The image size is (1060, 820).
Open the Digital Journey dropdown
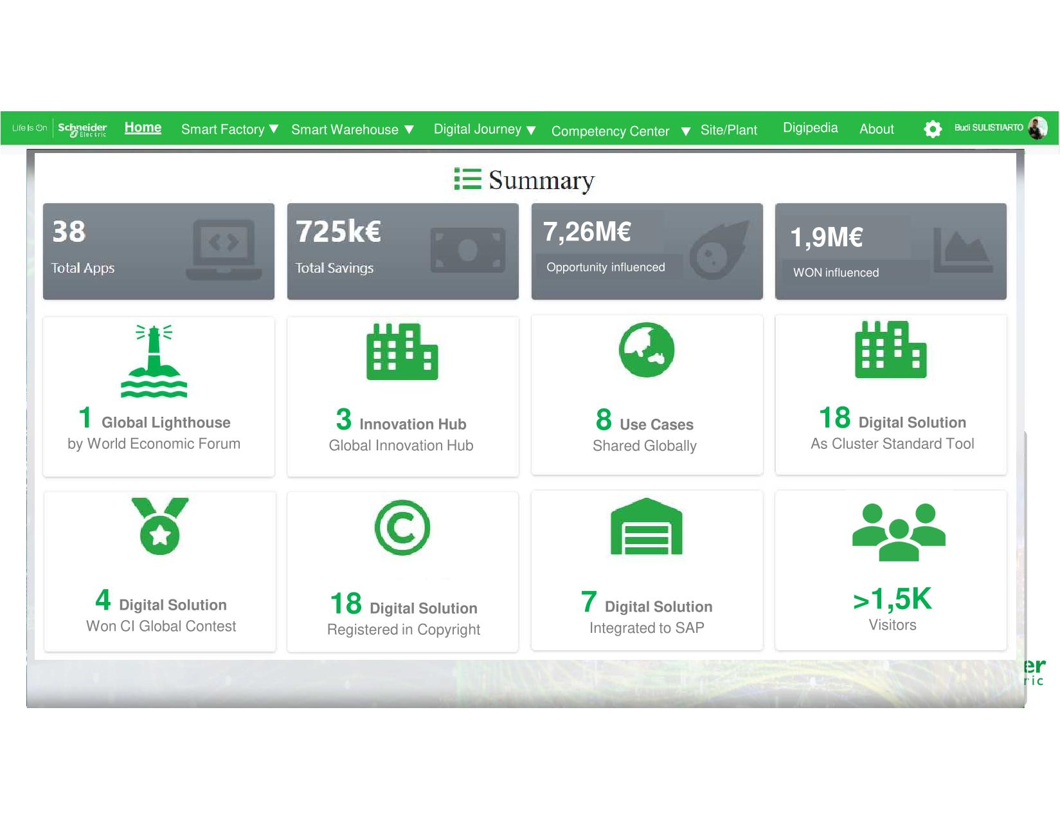[485, 129]
